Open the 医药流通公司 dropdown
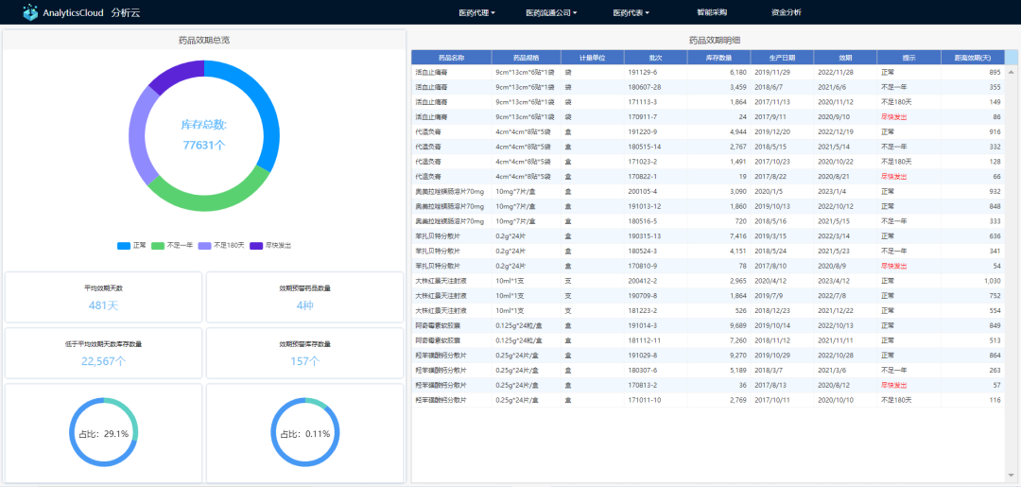 (x=551, y=13)
